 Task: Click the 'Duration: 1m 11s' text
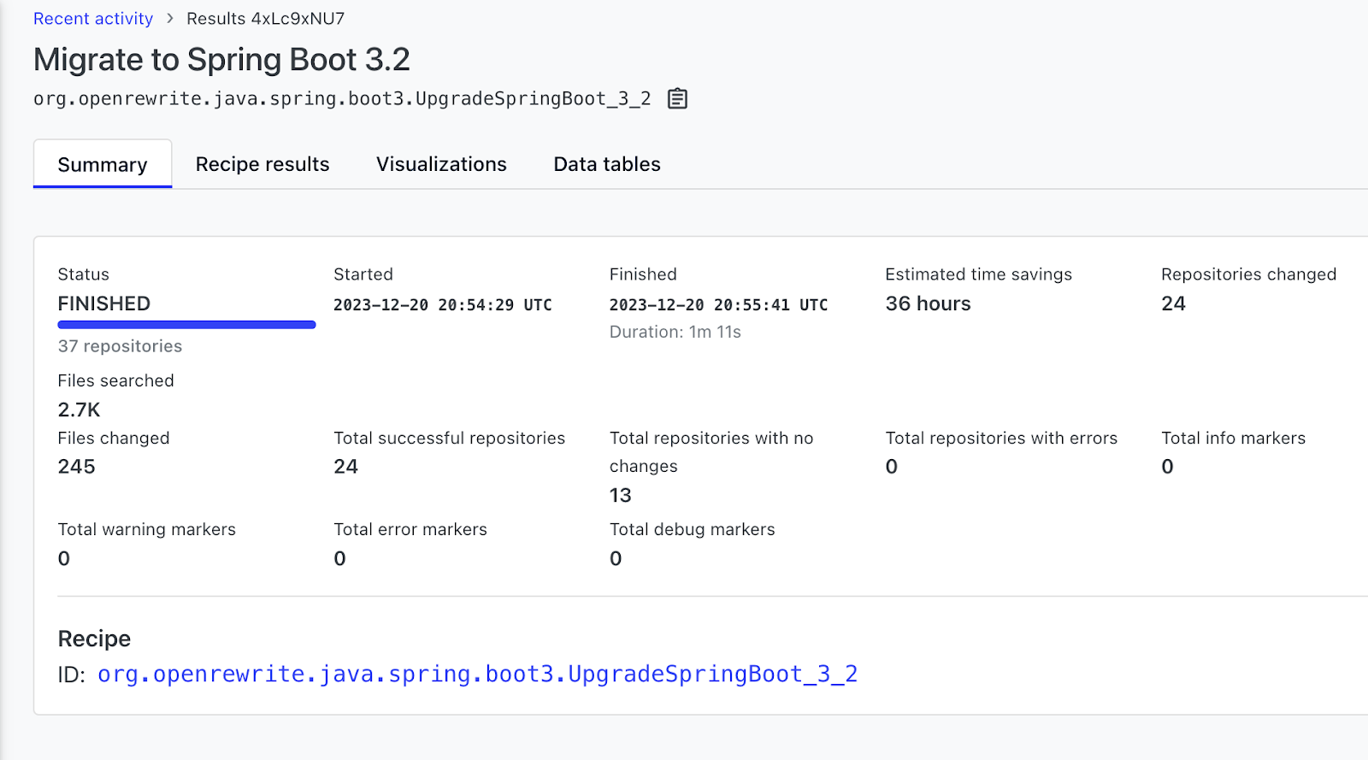pos(675,332)
